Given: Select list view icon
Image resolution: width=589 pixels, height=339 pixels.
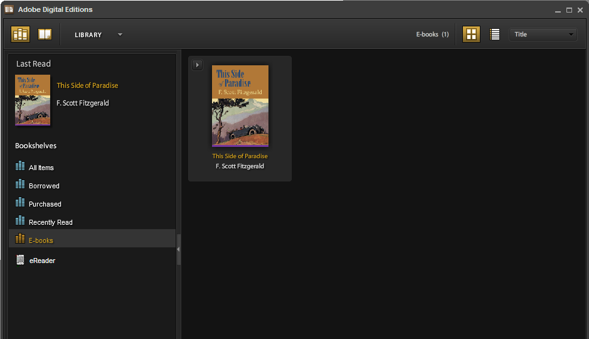Looking at the screenshot, I should (x=495, y=34).
